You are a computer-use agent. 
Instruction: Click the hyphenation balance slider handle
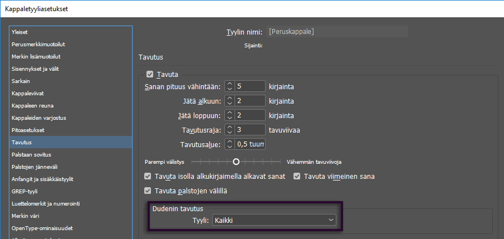(x=236, y=162)
